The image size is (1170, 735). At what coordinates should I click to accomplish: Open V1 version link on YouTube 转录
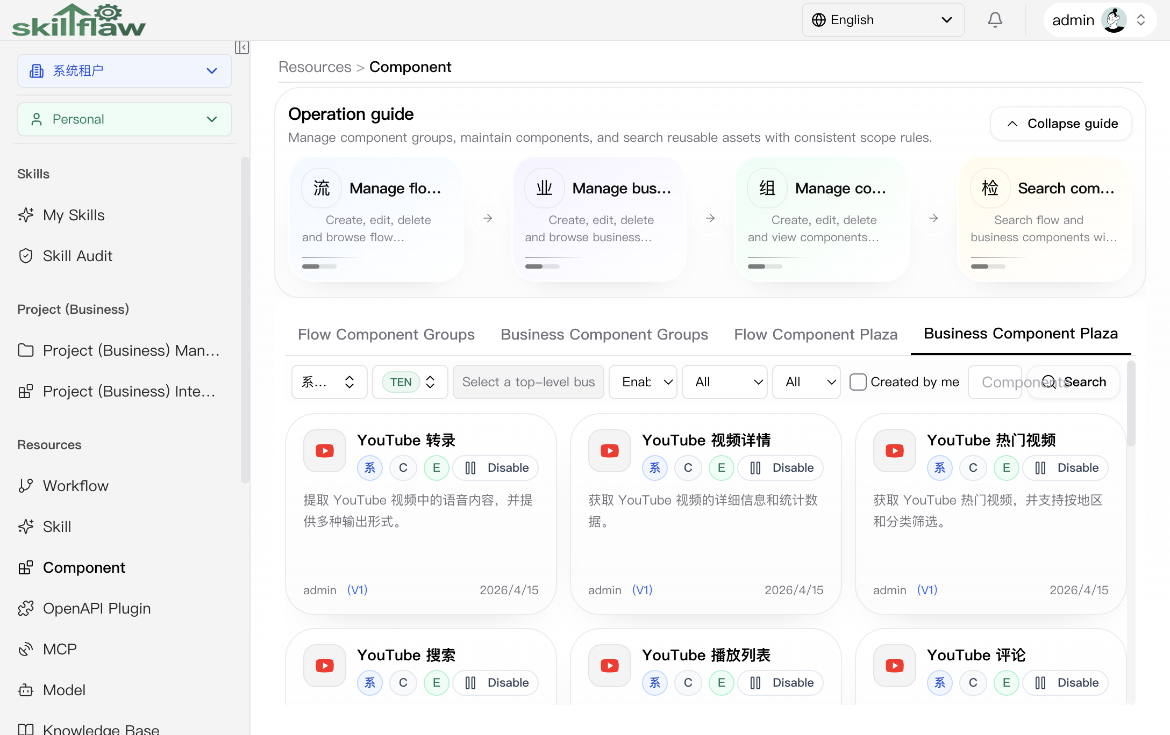(x=357, y=590)
